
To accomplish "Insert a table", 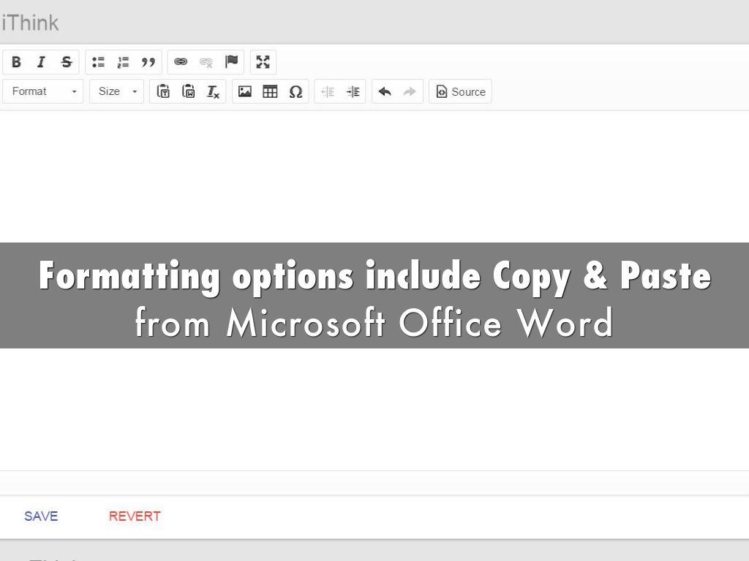I will [x=270, y=91].
